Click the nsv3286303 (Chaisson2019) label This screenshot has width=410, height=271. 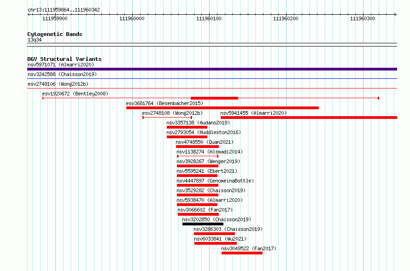point(228,229)
